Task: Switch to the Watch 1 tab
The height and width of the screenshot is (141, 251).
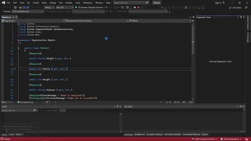Action: click(19, 134)
